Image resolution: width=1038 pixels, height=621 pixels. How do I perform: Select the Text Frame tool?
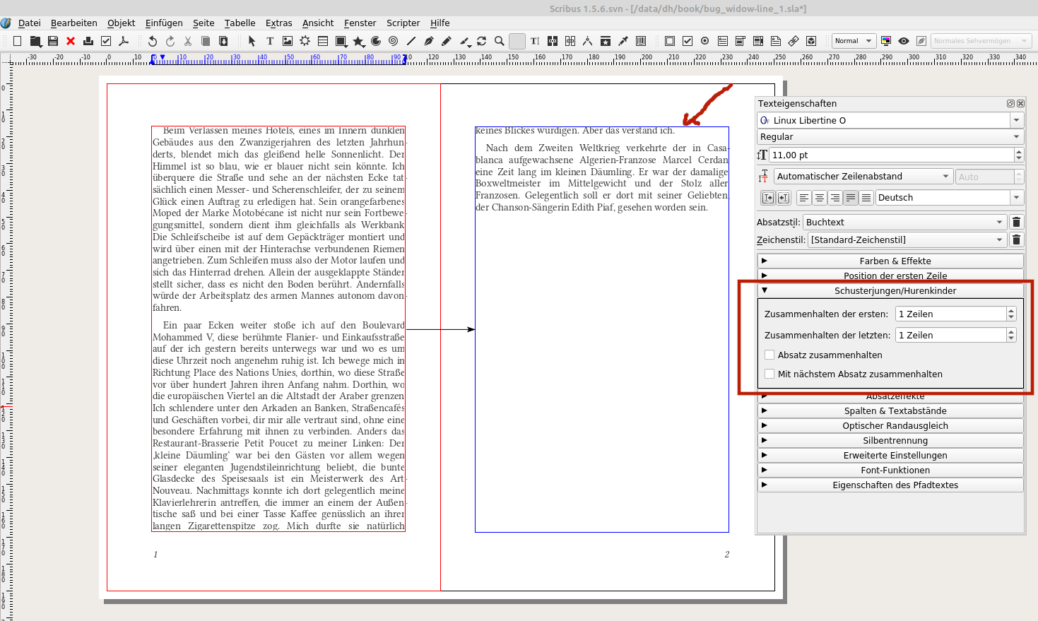click(270, 41)
